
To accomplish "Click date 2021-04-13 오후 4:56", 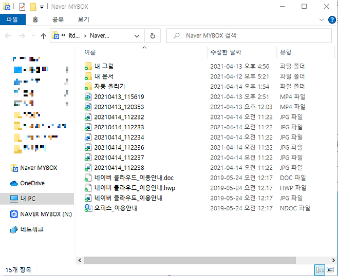I will [x=240, y=66].
